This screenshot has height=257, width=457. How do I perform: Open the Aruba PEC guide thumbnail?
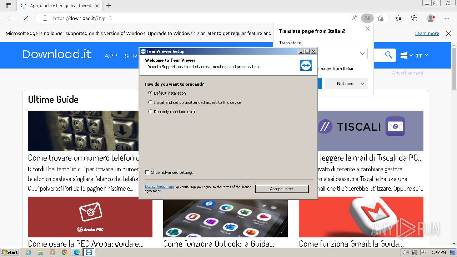coord(90,217)
